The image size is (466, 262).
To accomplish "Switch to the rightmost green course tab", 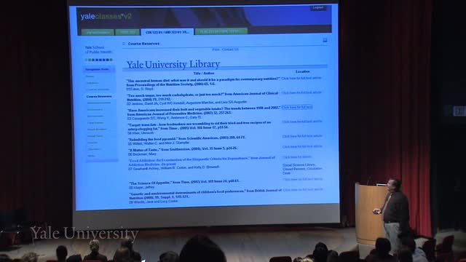I will (221, 31).
